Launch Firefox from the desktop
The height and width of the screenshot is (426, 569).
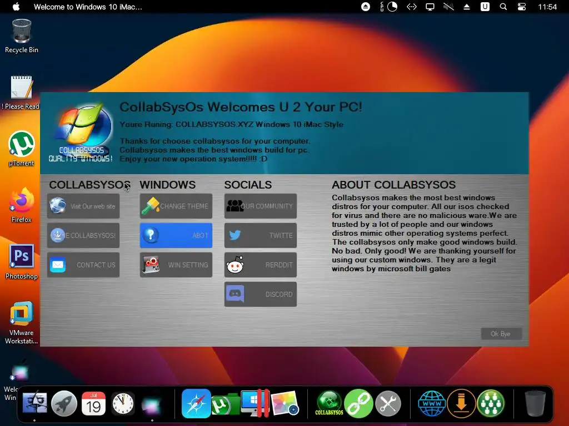coord(22,205)
